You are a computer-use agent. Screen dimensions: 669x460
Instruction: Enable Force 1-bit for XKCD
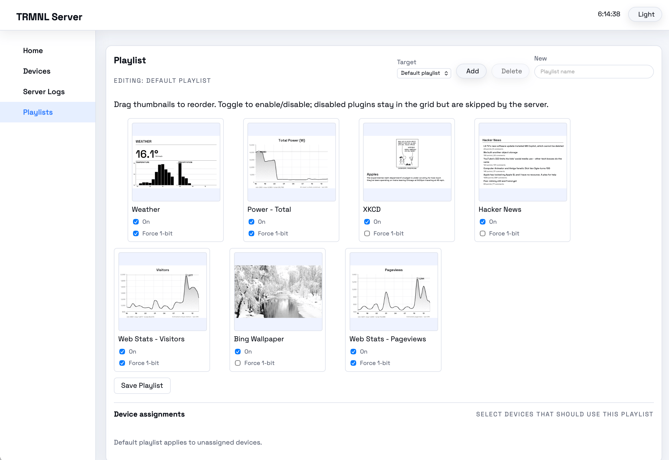(367, 233)
